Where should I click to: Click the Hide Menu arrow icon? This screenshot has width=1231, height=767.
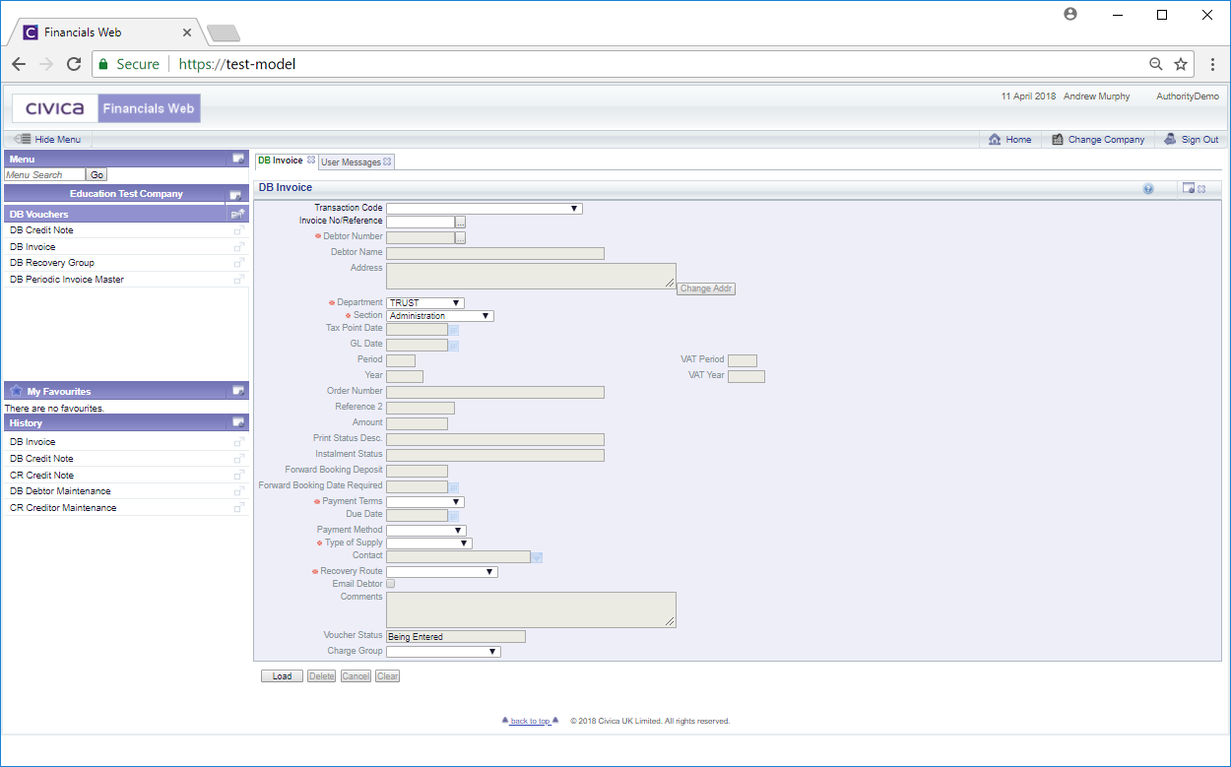(23, 140)
